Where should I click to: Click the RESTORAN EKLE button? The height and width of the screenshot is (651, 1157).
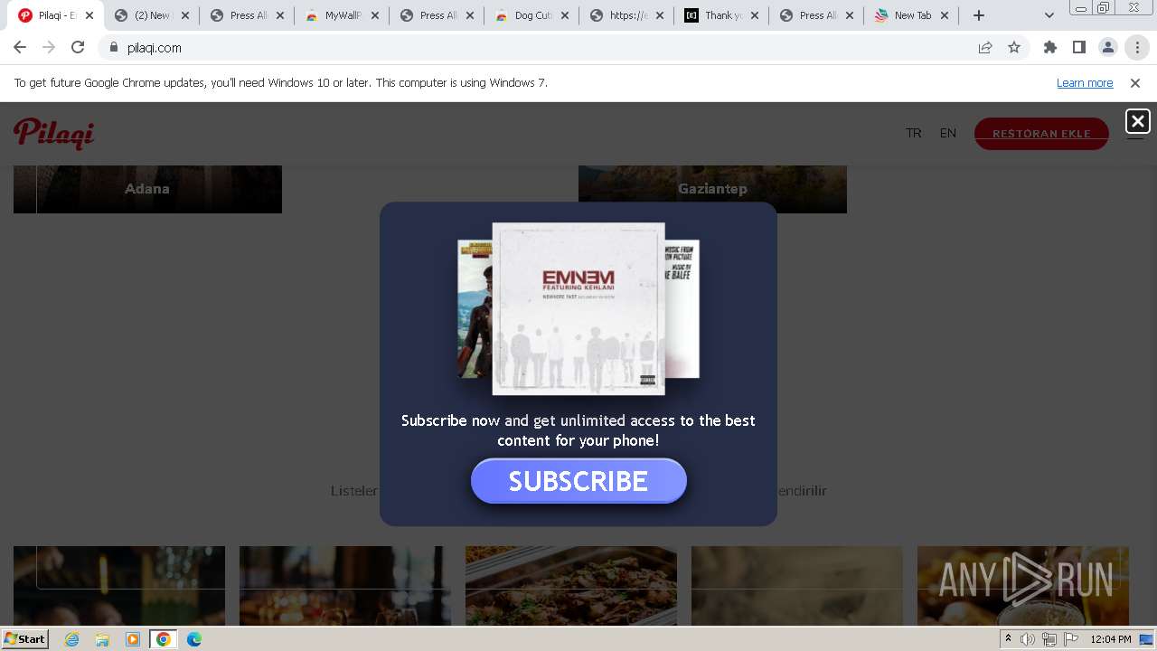pos(1041,134)
